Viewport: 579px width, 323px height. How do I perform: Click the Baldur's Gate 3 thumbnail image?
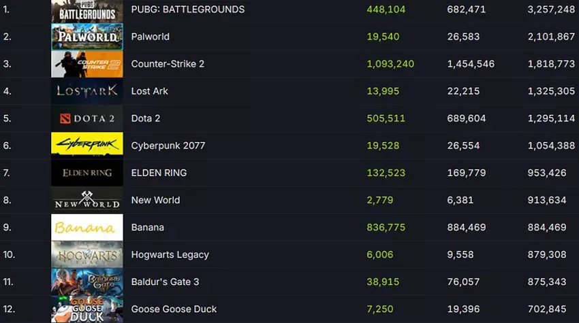[87, 282]
